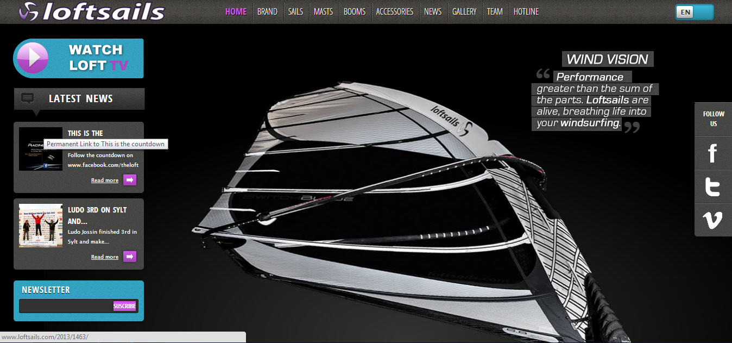Click arrow icon for This is the countdown
732x343 pixels.
(130, 180)
